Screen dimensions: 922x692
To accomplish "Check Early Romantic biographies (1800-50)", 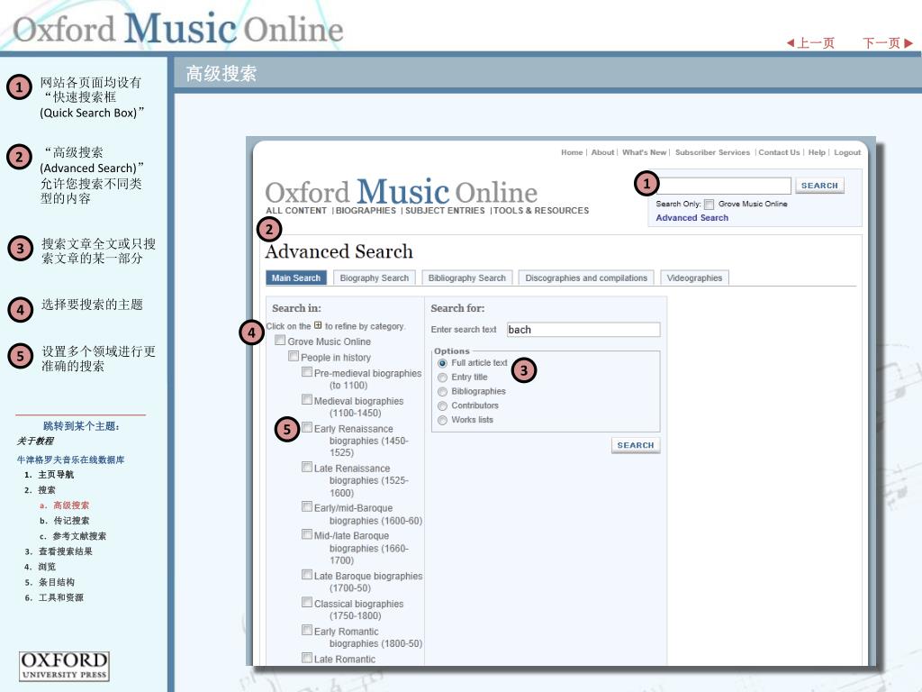I will [x=307, y=630].
